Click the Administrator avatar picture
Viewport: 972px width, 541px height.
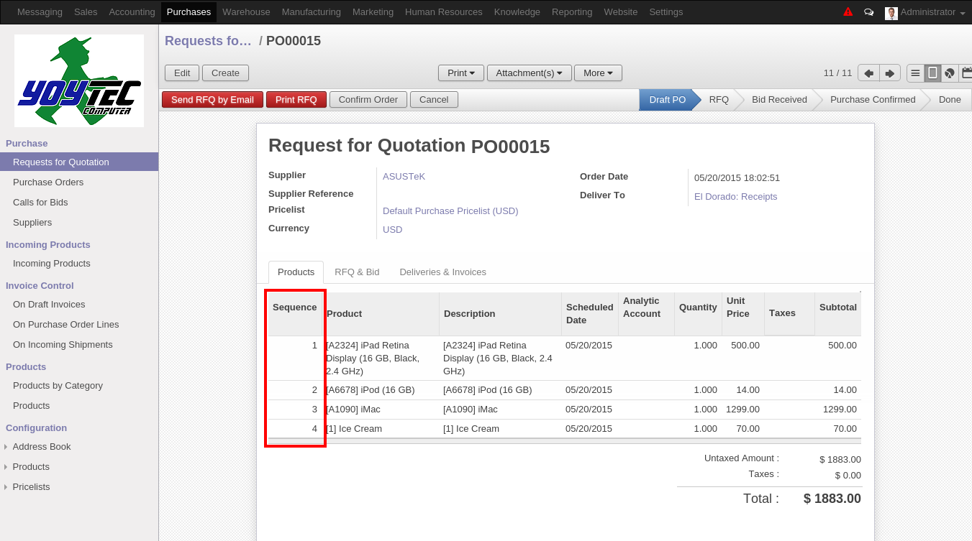891,13
